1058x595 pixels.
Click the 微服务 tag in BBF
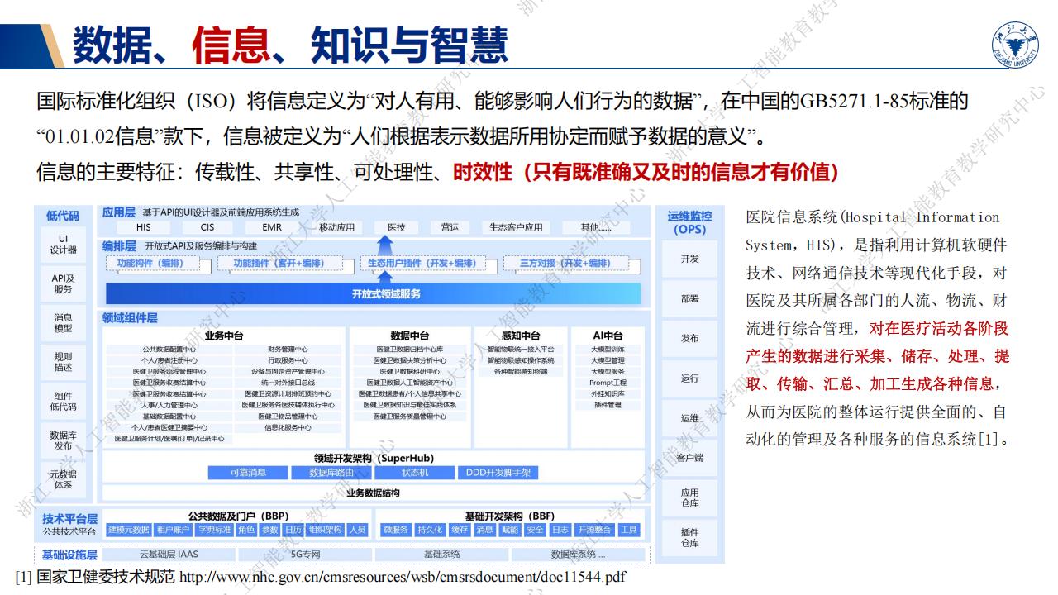(395, 530)
